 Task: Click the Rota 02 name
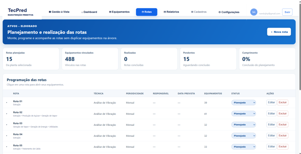(x=18, y=112)
